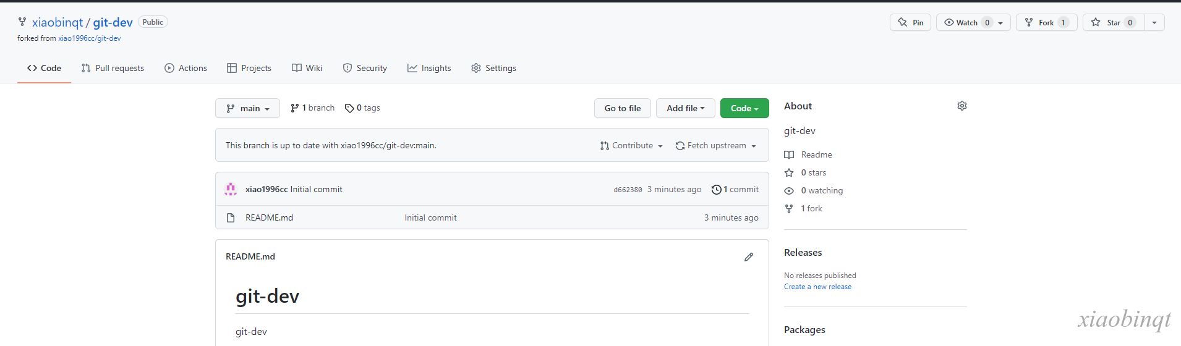The image size is (1181, 346).
Task: Expand the Fetch upstream menu
Action: (x=716, y=146)
